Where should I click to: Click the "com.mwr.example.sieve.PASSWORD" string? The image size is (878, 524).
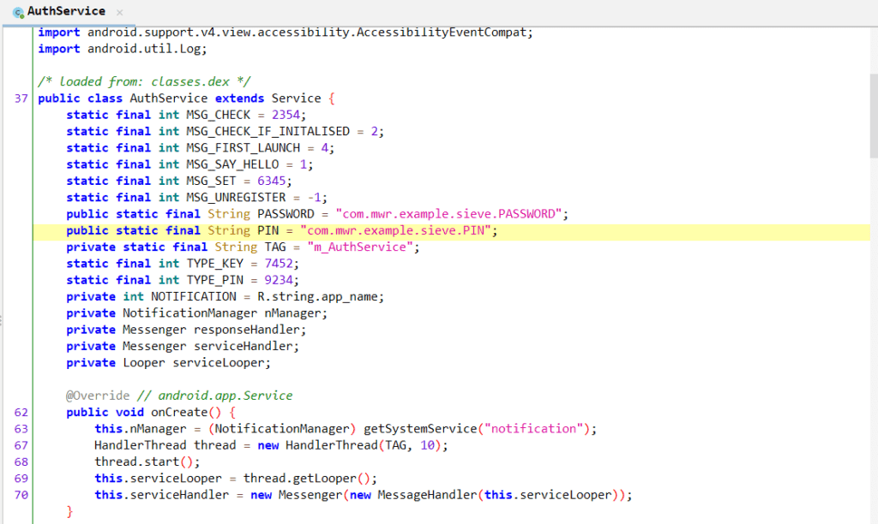(x=448, y=214)
